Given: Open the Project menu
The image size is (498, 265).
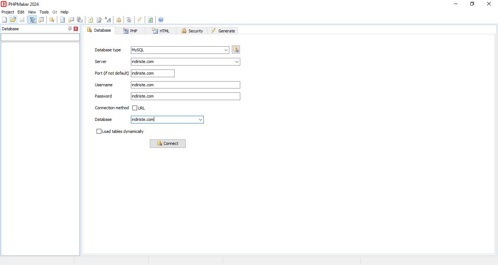Looking at the screenshot, I should (x=8, y=12).
